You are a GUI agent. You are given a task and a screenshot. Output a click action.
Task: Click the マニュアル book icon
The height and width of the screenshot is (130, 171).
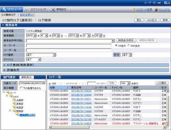[x=156, y=10]
